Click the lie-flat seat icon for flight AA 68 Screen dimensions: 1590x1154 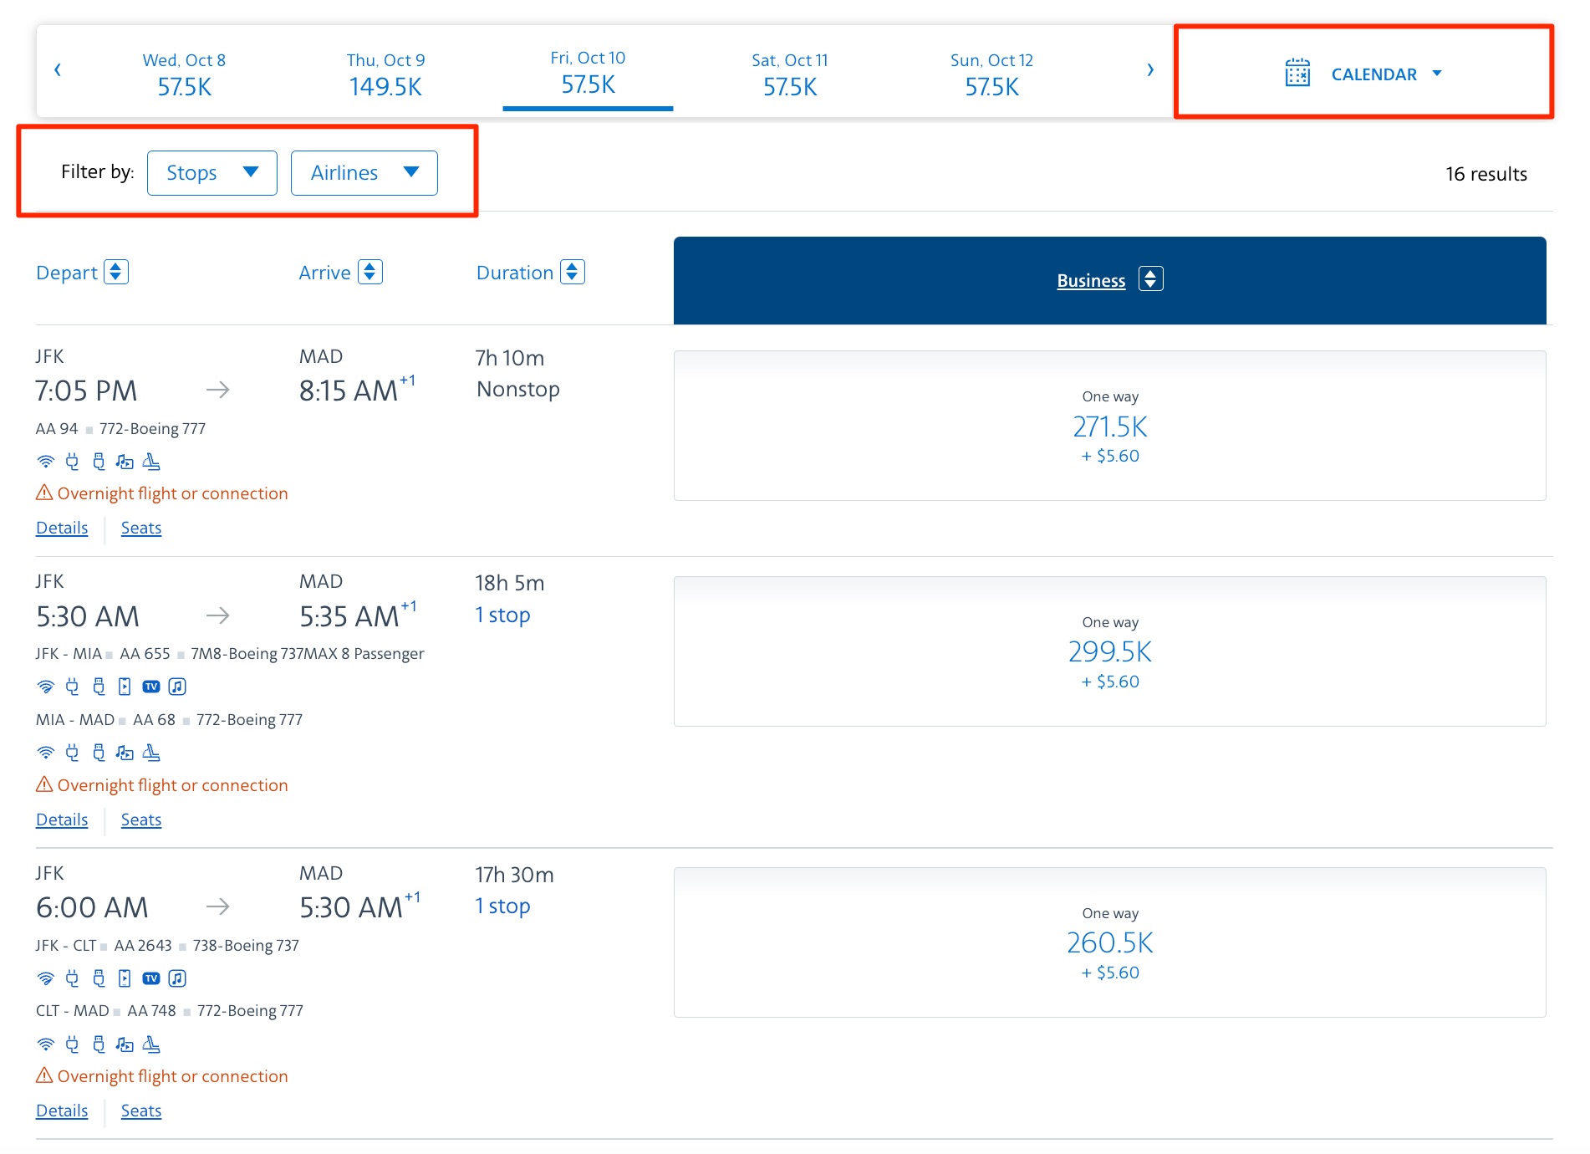point(152,752)
